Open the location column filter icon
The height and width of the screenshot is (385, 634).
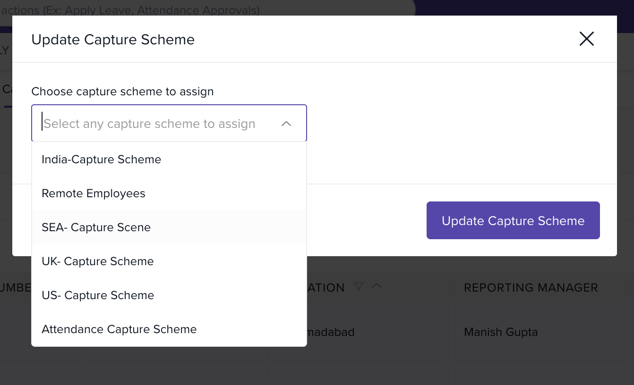pyautogui.click(x=359, y=287)
